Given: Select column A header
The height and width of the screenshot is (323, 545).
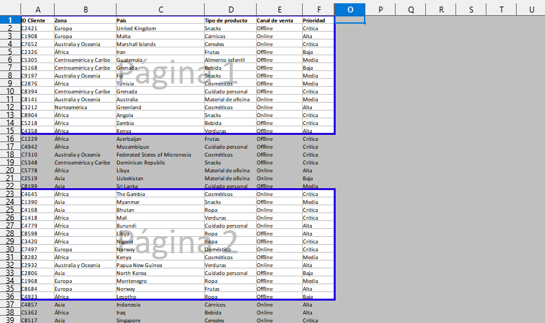Looking at the screenshot, I should click(x=37, y=9).
